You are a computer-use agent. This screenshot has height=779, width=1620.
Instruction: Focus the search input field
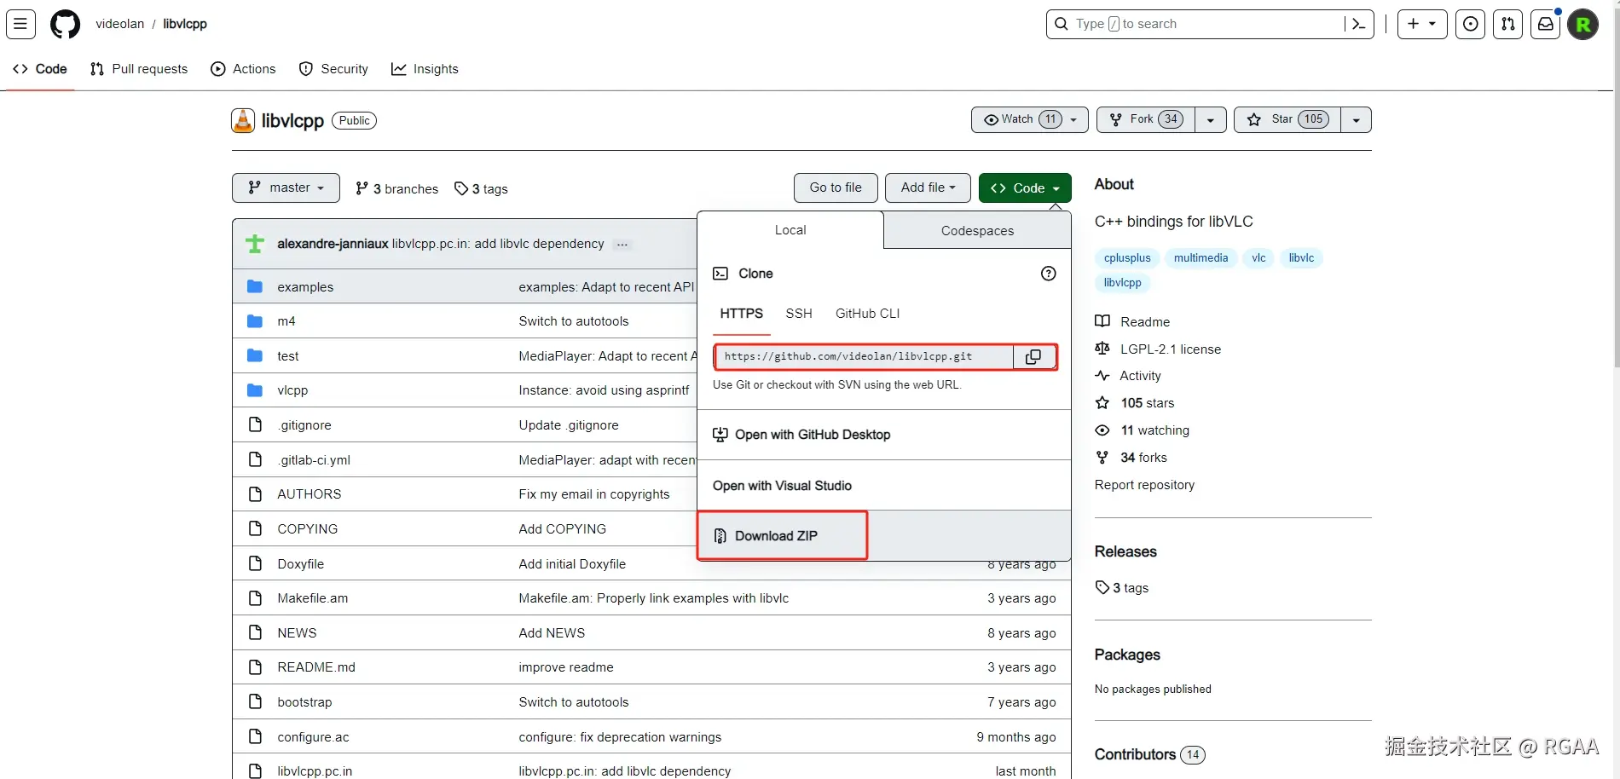coord(1210,24)
